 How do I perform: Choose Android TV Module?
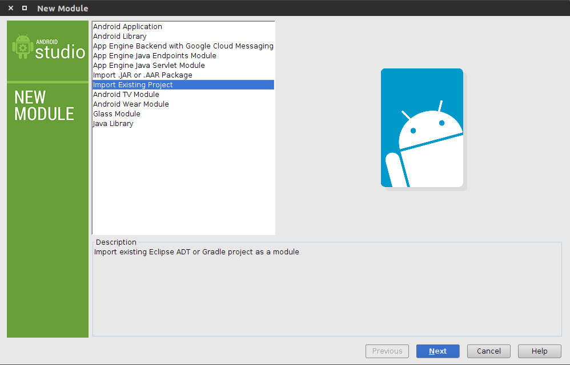tap(183, 94)
